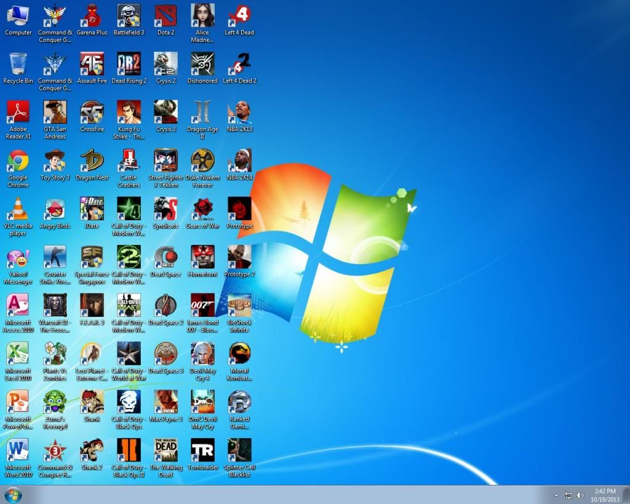Select the Microsoft Access 2010 icon

(x=18, y=313)
